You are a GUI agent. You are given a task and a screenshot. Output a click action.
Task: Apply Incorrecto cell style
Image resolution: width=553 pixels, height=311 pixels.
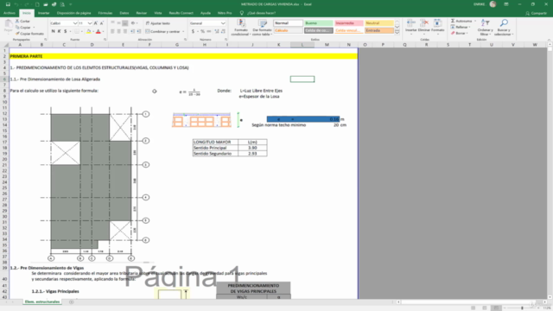349,23
